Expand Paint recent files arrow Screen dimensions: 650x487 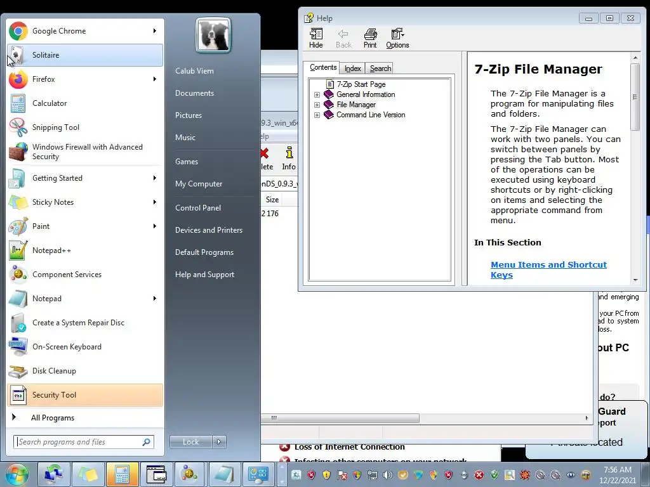pos(155,226)
